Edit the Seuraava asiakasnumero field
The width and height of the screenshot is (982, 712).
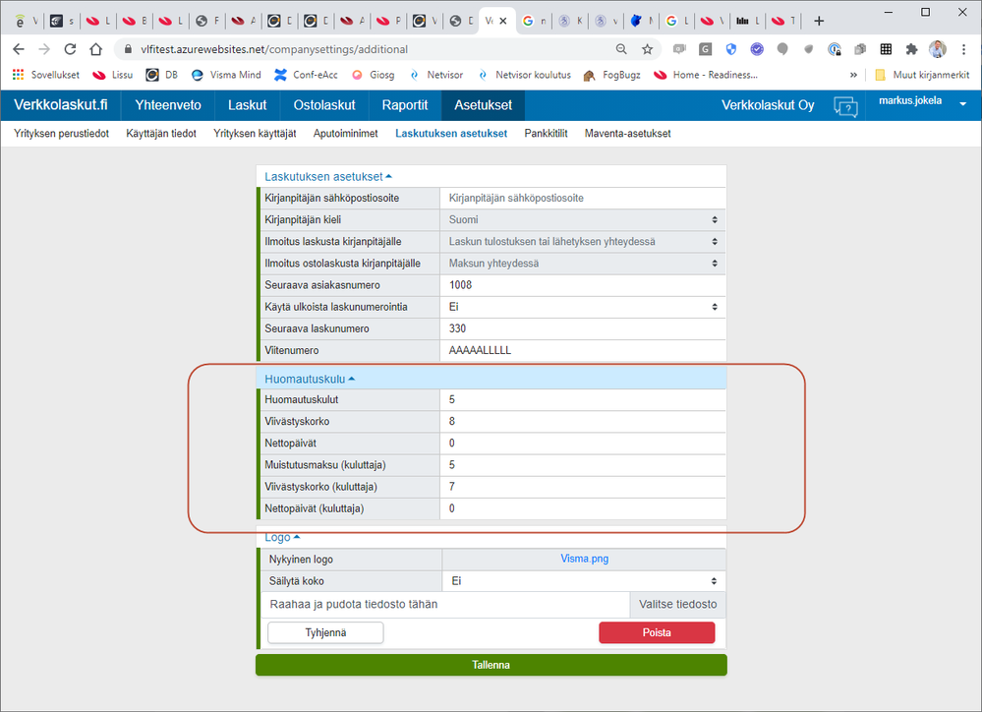pos(583,285)
